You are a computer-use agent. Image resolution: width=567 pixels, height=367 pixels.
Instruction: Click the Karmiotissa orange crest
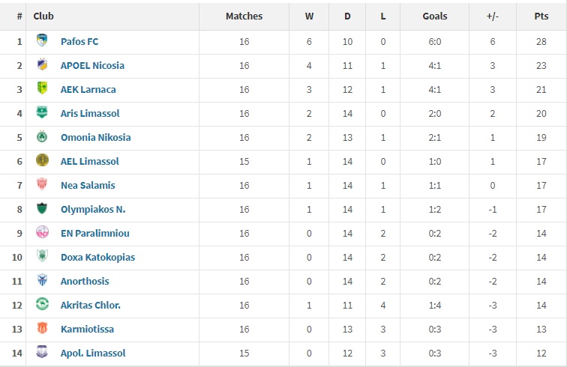click(x=42, y=328)
